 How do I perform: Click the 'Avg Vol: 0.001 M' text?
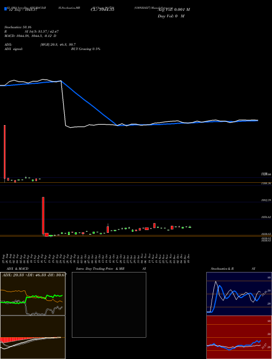[x=174, y=10]
